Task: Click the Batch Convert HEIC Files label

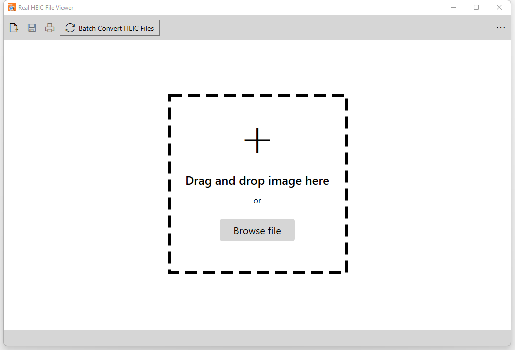Action: click(116, 28)
